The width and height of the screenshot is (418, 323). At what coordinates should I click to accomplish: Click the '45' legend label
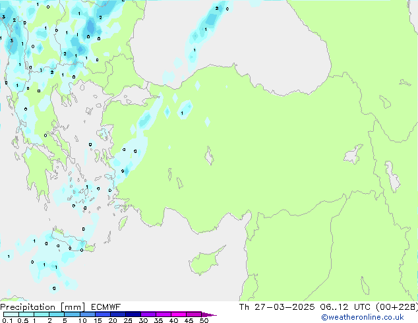pyautogui.click(x=189, y=320)
